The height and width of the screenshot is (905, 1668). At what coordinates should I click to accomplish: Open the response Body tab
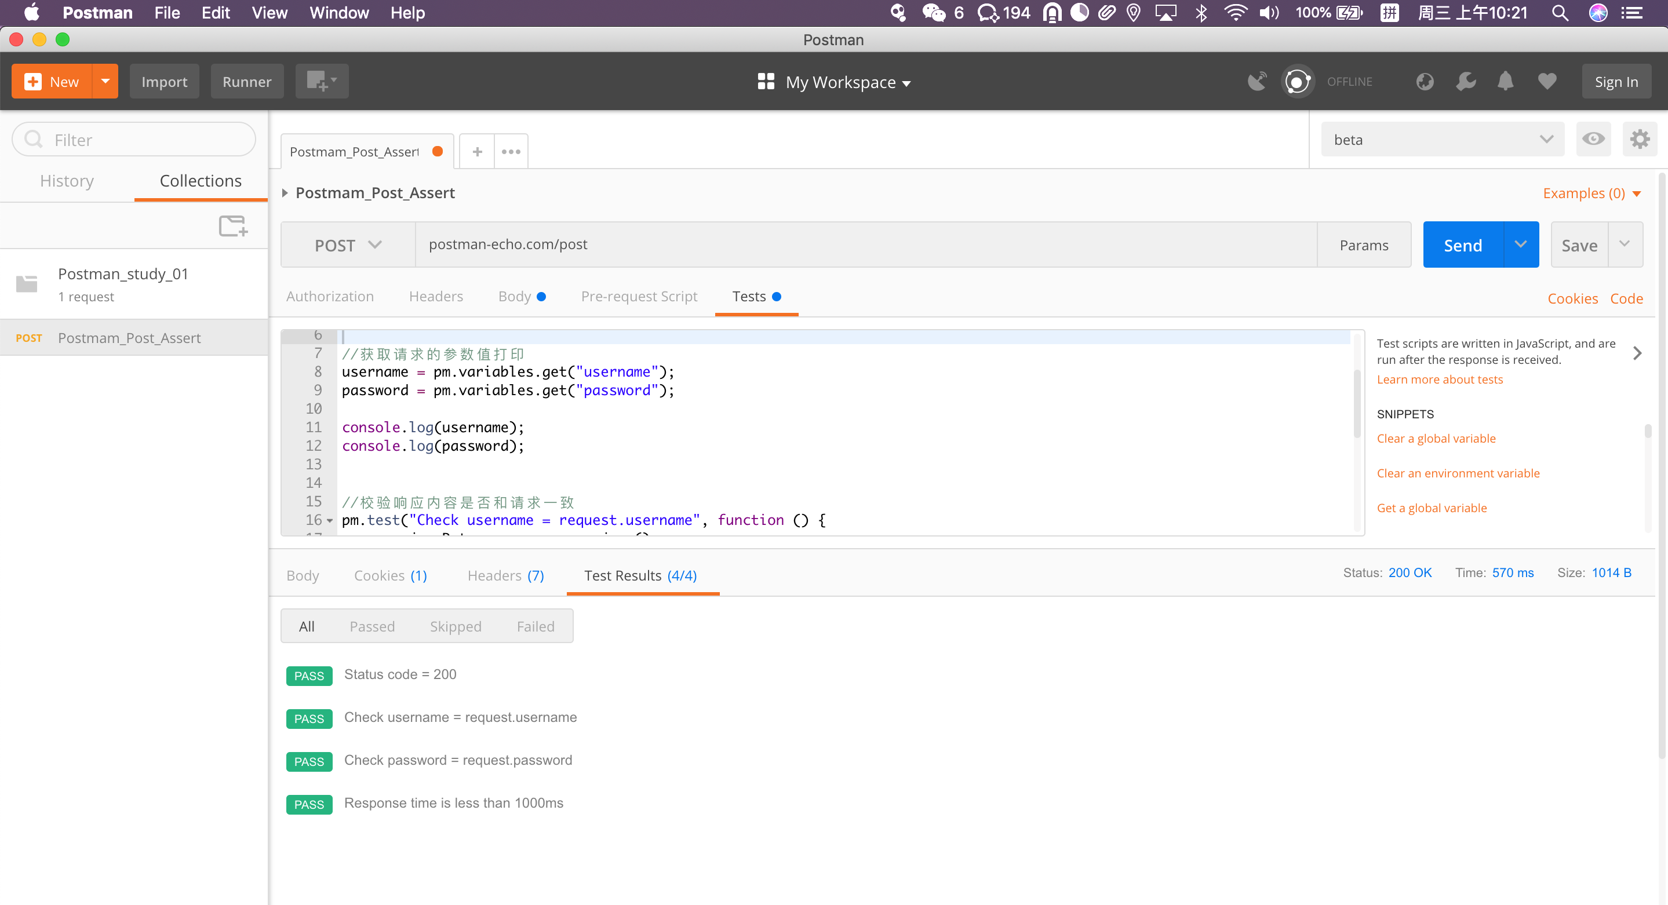click(303, 575)
